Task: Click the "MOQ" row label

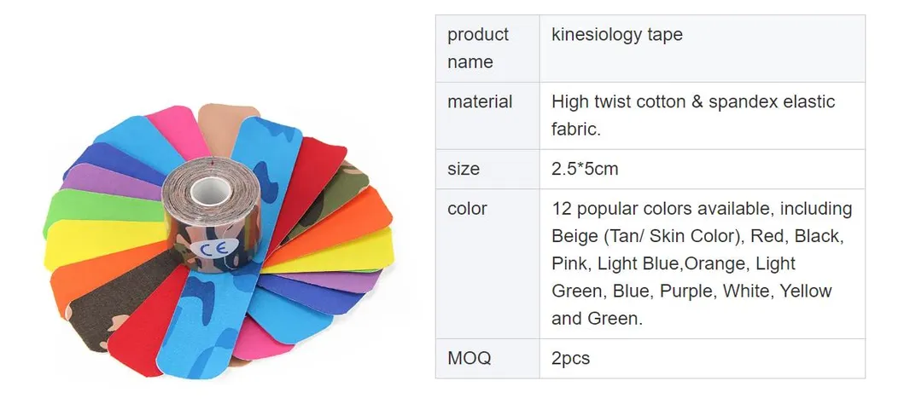Action: 469,358
